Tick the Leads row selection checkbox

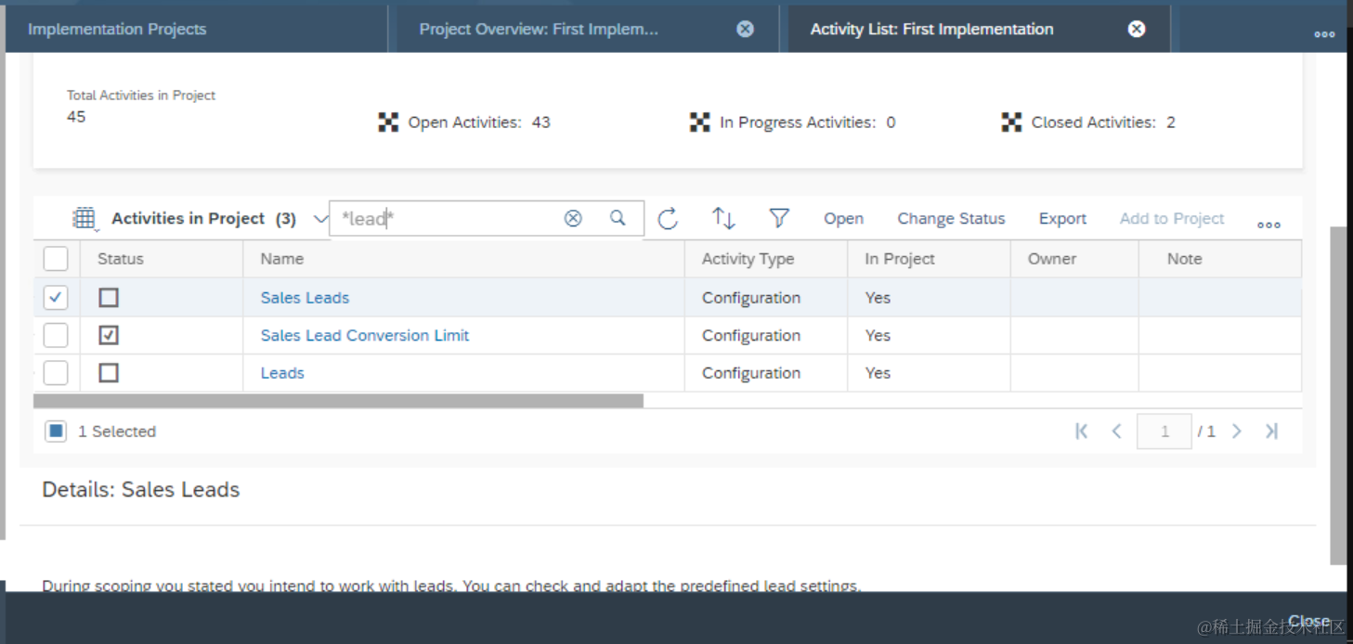tap(56, 373)
